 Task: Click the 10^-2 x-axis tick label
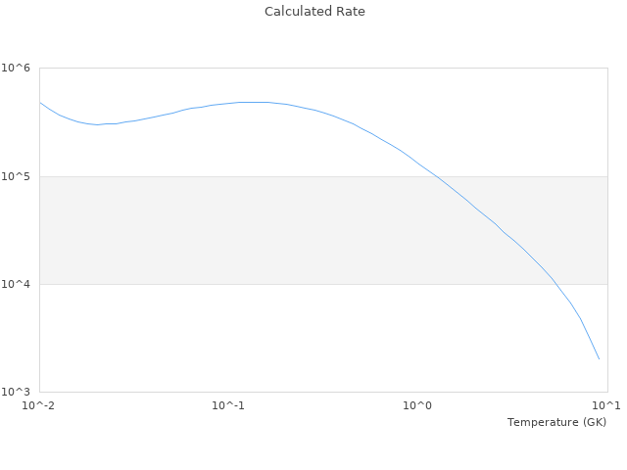39,405
